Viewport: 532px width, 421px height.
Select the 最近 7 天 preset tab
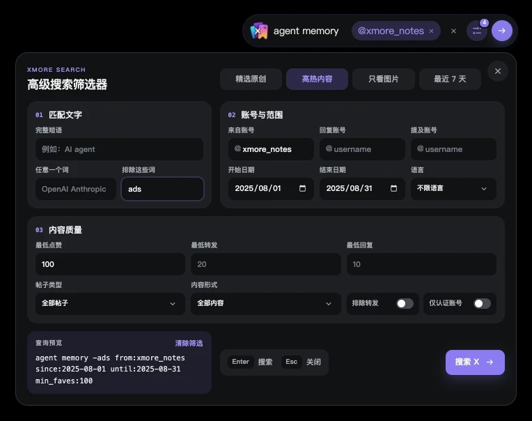click(450, 79)
